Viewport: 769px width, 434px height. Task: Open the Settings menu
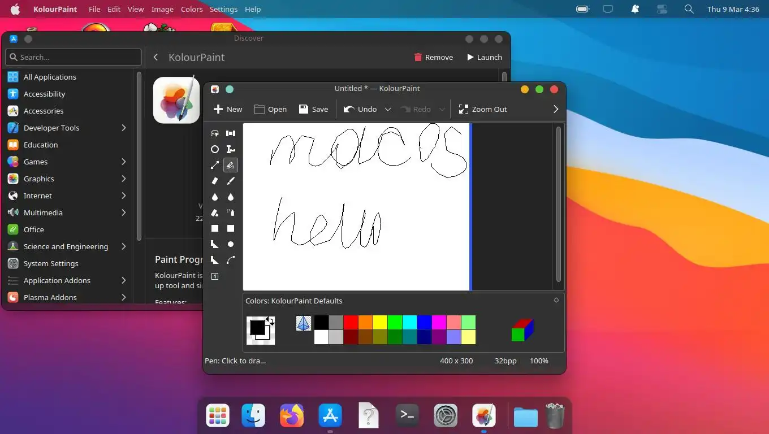click(x=223, y=9)
